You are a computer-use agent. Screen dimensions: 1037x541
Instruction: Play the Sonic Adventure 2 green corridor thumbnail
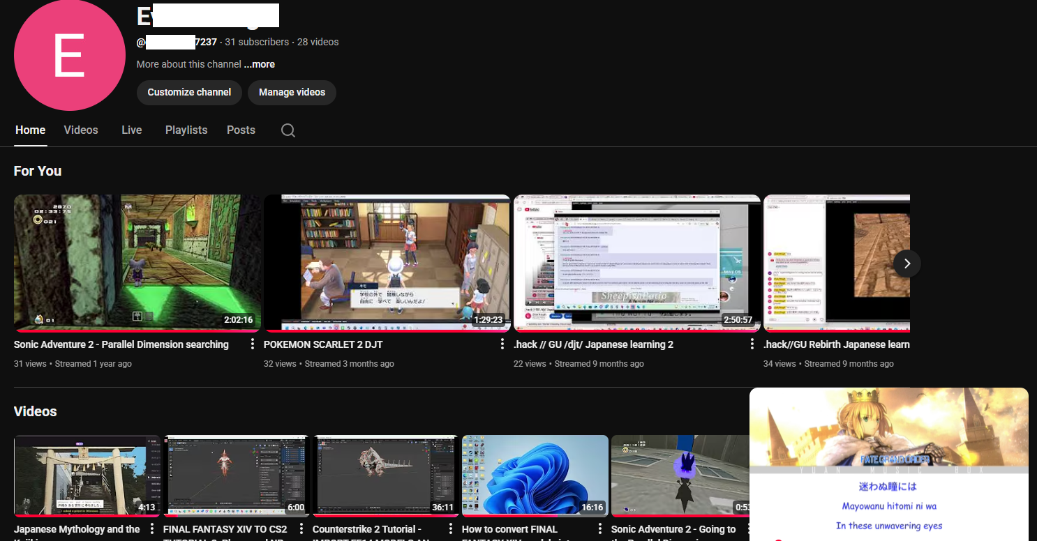pos(137,263)
